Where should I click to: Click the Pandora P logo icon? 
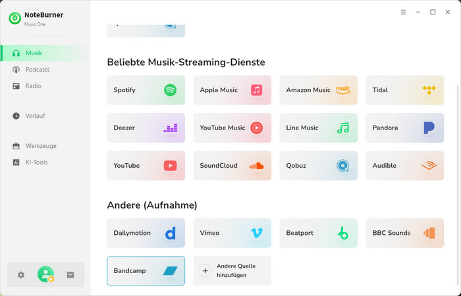[x=429, y=128]
